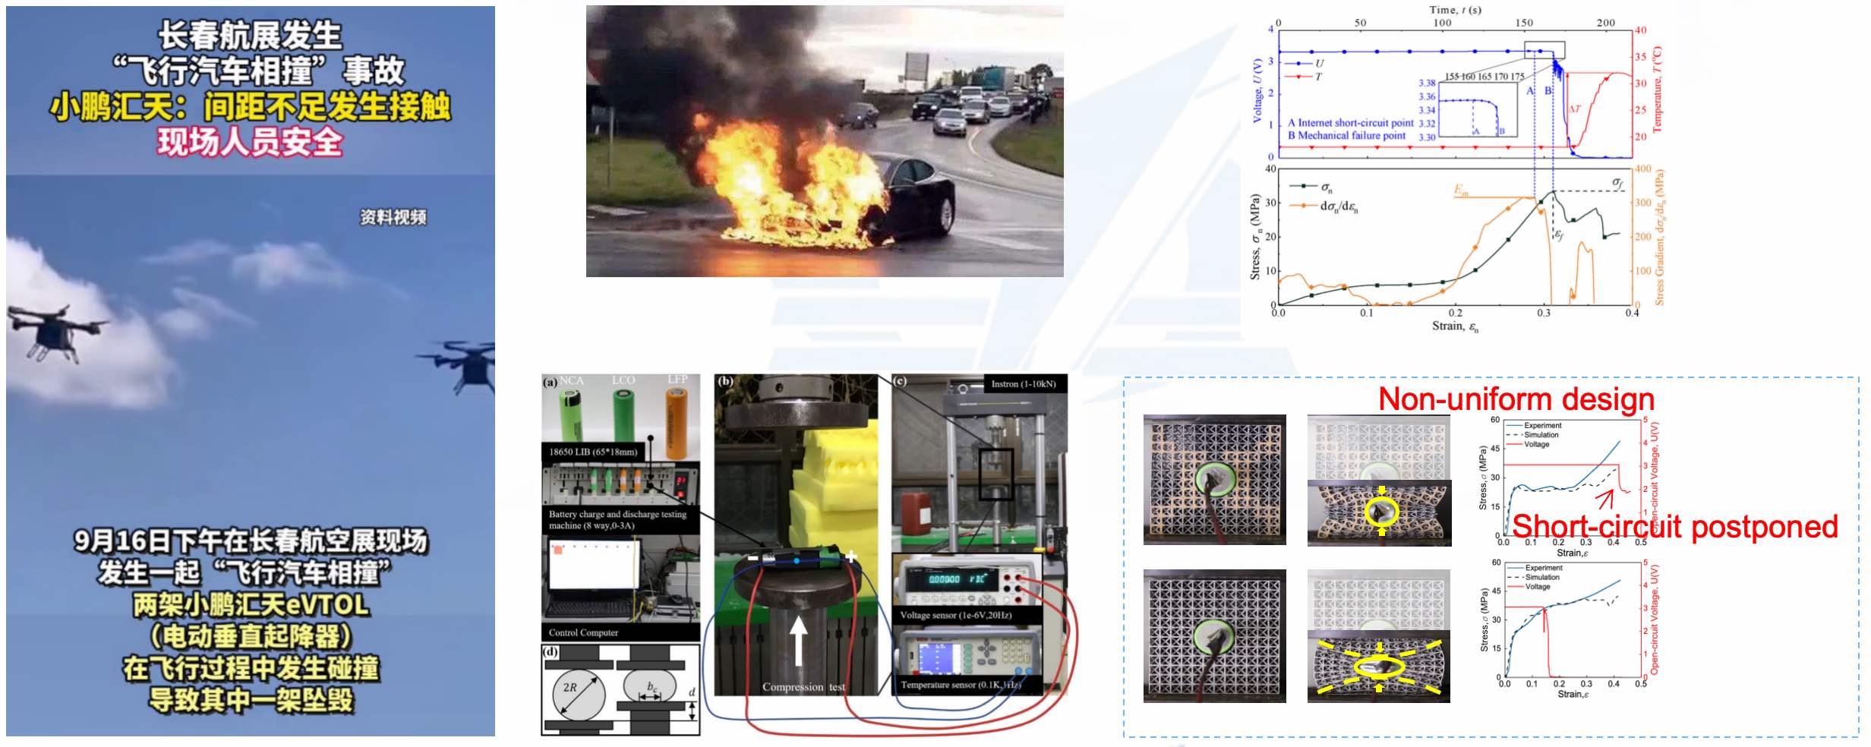Select the green NCA battery cell
The height and width of the screenshot is (747, 1871).
(x=570, y=416)
